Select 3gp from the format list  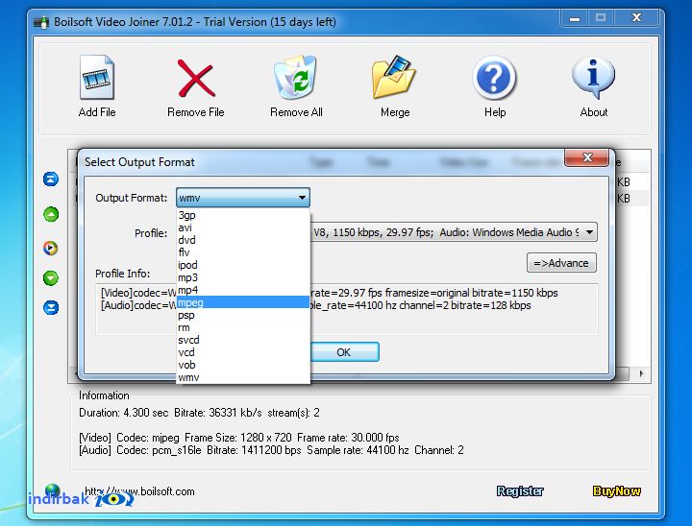[243, 215]
